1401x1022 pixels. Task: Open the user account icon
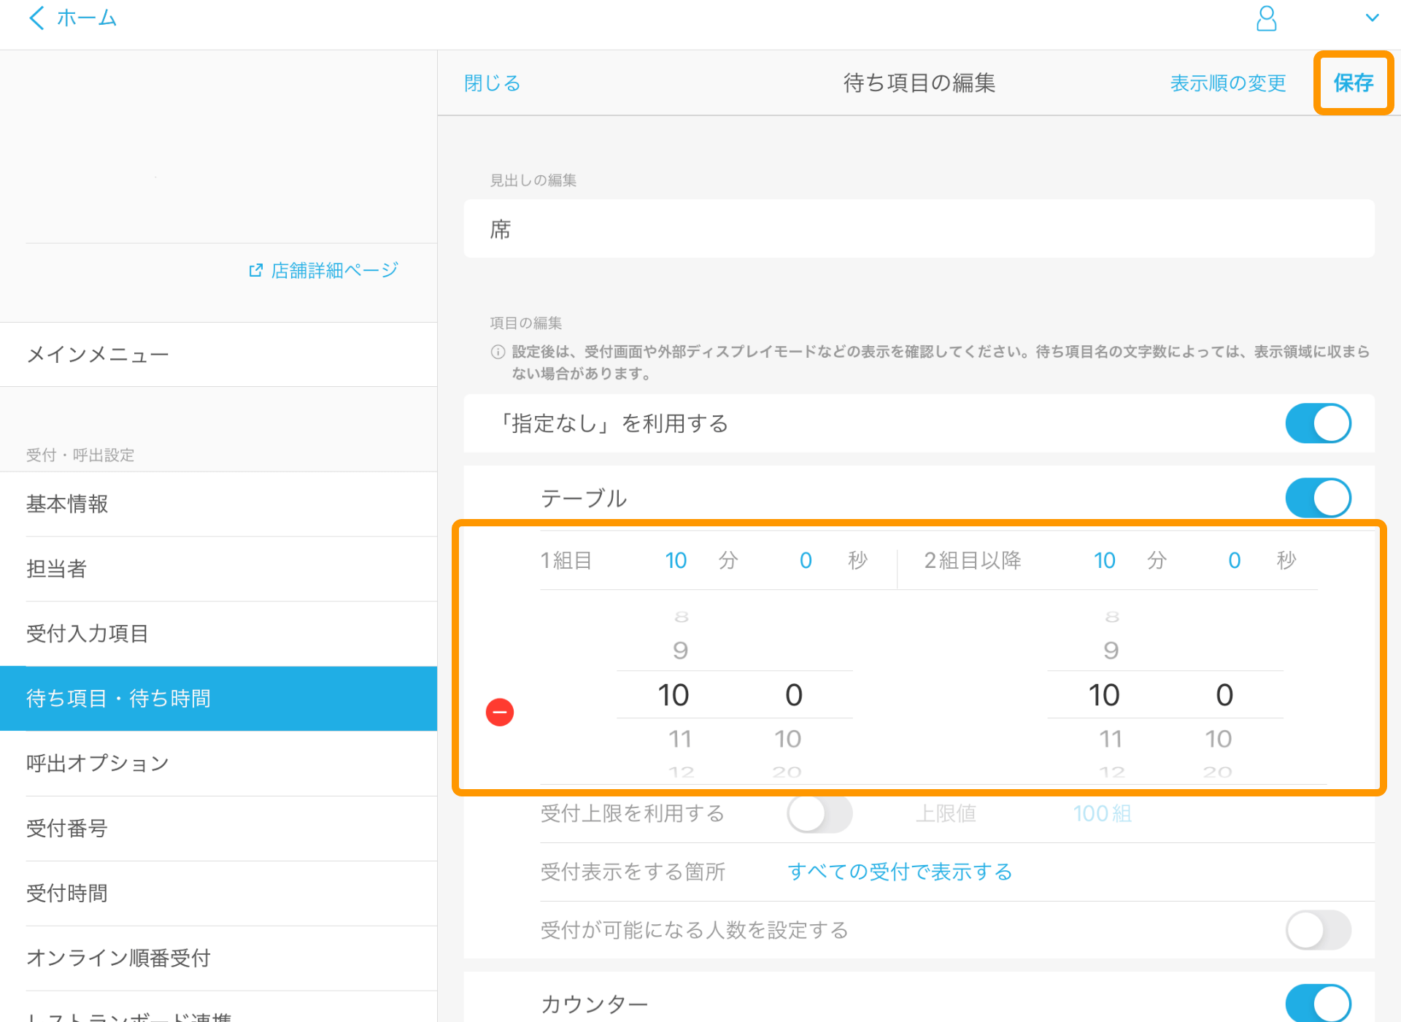pyautogui.click(x=1267, y=18)
